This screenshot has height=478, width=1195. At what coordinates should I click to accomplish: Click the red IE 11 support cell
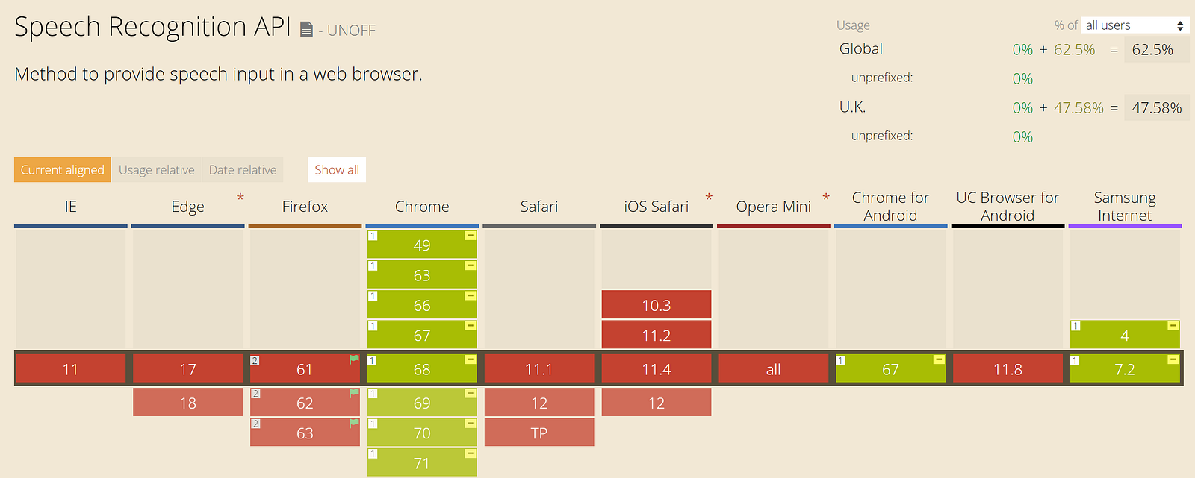(71, 368)
